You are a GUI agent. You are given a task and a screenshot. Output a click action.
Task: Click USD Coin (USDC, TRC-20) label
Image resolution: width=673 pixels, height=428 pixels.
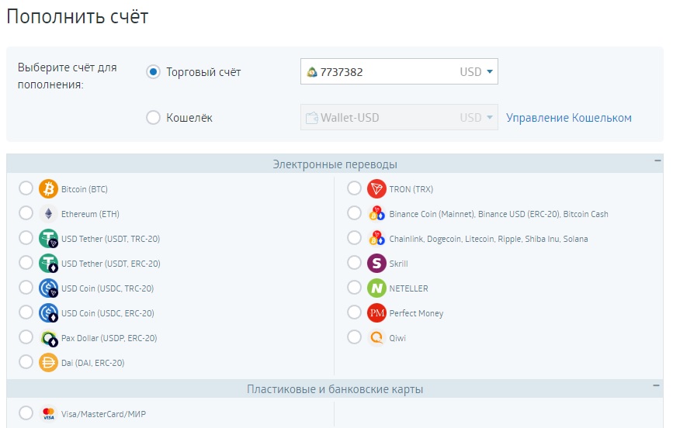pos(107,288)
